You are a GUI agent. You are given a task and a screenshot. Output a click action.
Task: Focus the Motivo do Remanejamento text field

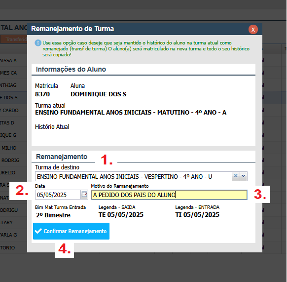coord(169,195)
